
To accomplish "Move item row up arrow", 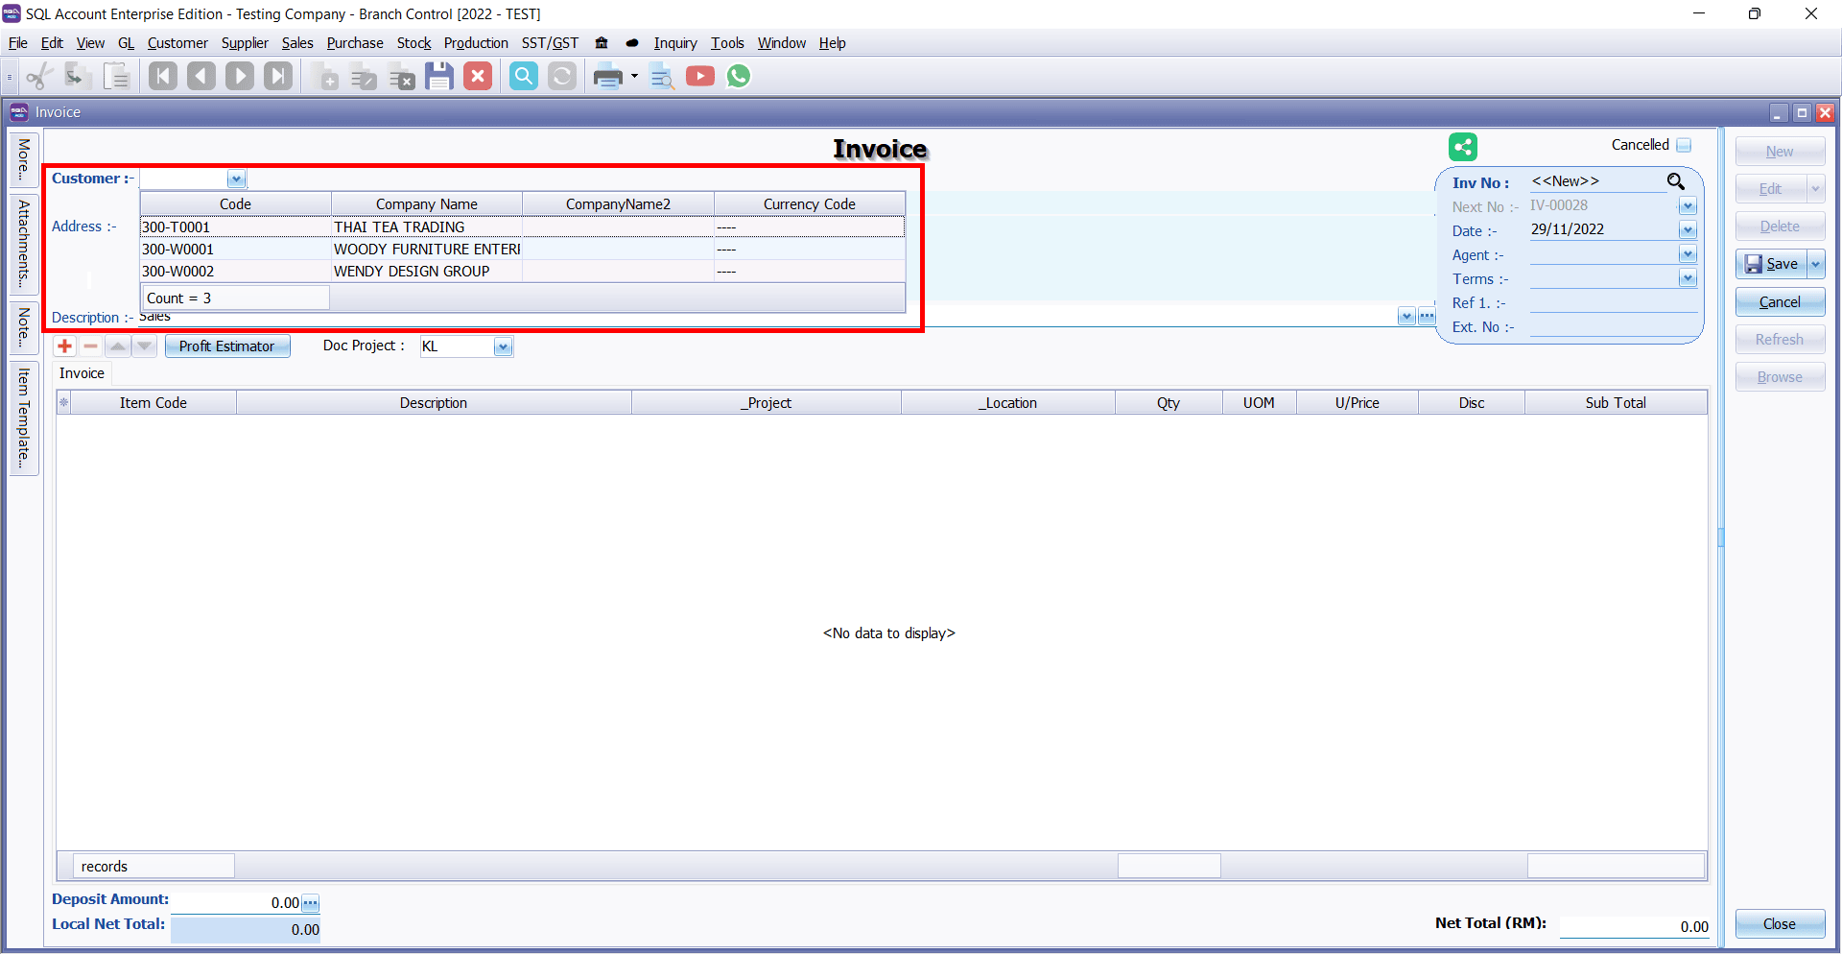I will pyautogui.click(x=118, y=346).
